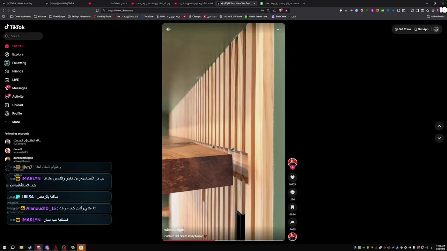Open Steam from the taskbar
447x251 pixels.
click(30, 248)
